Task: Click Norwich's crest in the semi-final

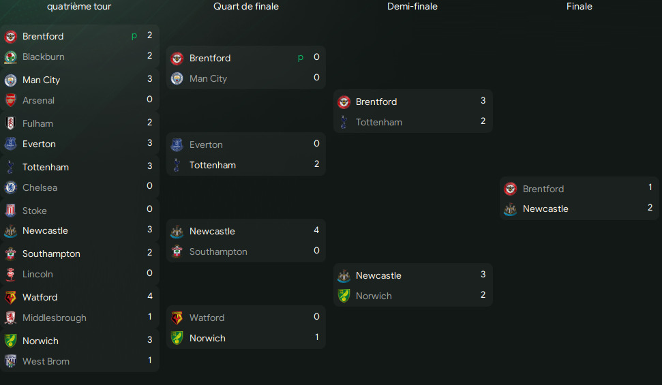Action: 344,296
